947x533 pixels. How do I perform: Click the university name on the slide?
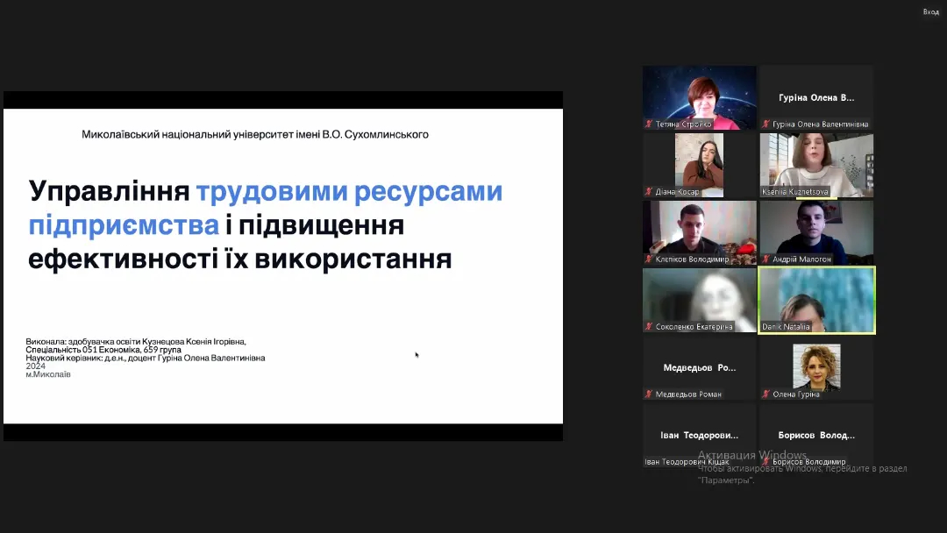pyautogui.click(x=255, y=134)
